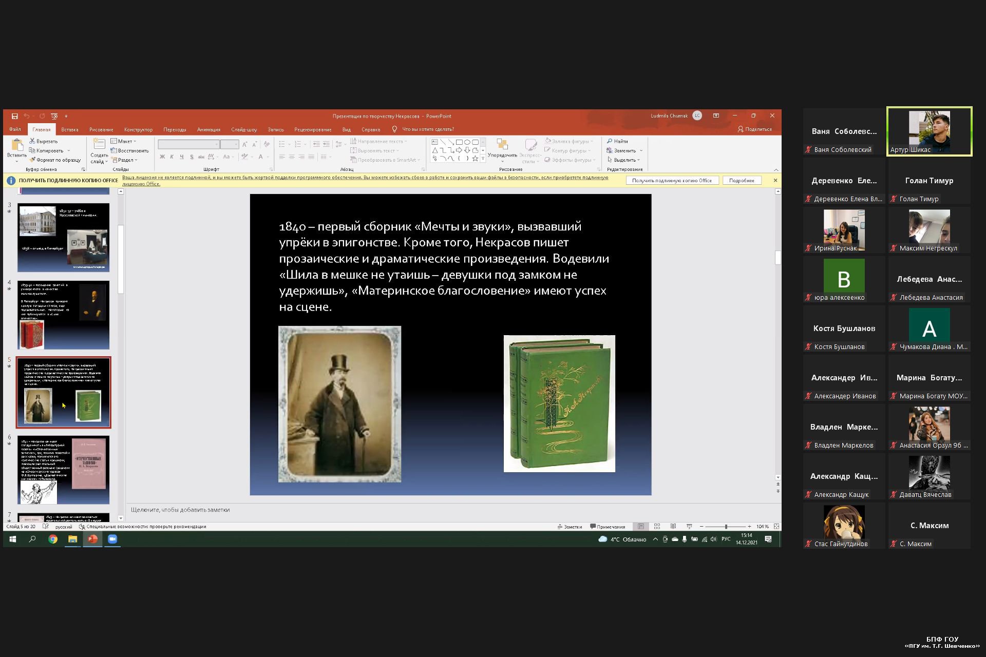Expand the font size combo box

pos(236,145)
